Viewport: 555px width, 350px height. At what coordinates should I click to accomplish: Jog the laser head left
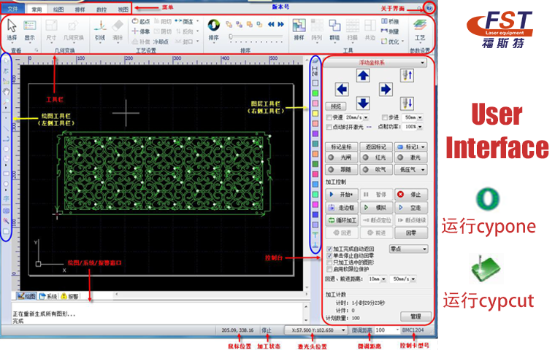click(342, 88)
